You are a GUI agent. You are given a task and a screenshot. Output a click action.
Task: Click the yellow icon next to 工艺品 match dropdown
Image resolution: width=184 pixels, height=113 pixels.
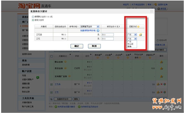140,35
